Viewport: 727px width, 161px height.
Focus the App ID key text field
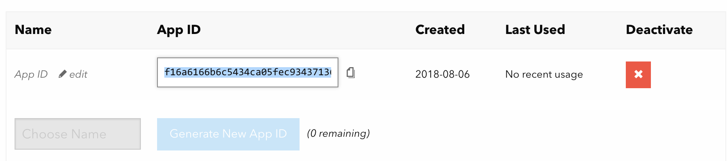(x=248, y=72)
